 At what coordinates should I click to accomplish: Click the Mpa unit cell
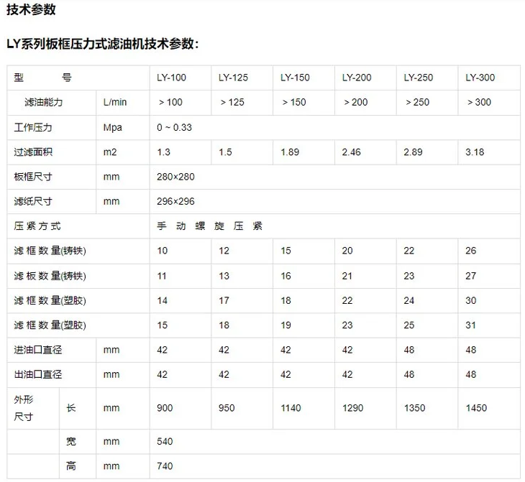113,127
